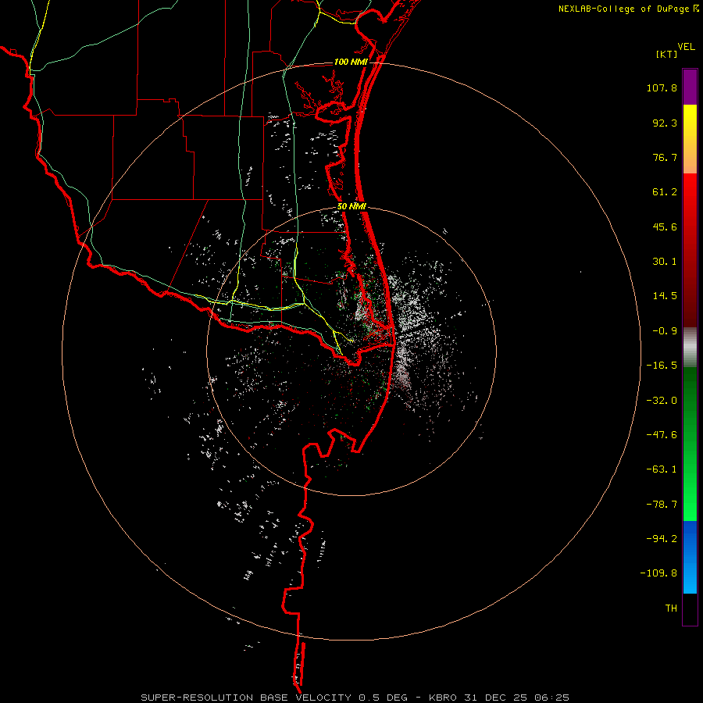The image size is (703, 703).
Task: Select the -94.2 value on the velocity scale
Action: 662,538
